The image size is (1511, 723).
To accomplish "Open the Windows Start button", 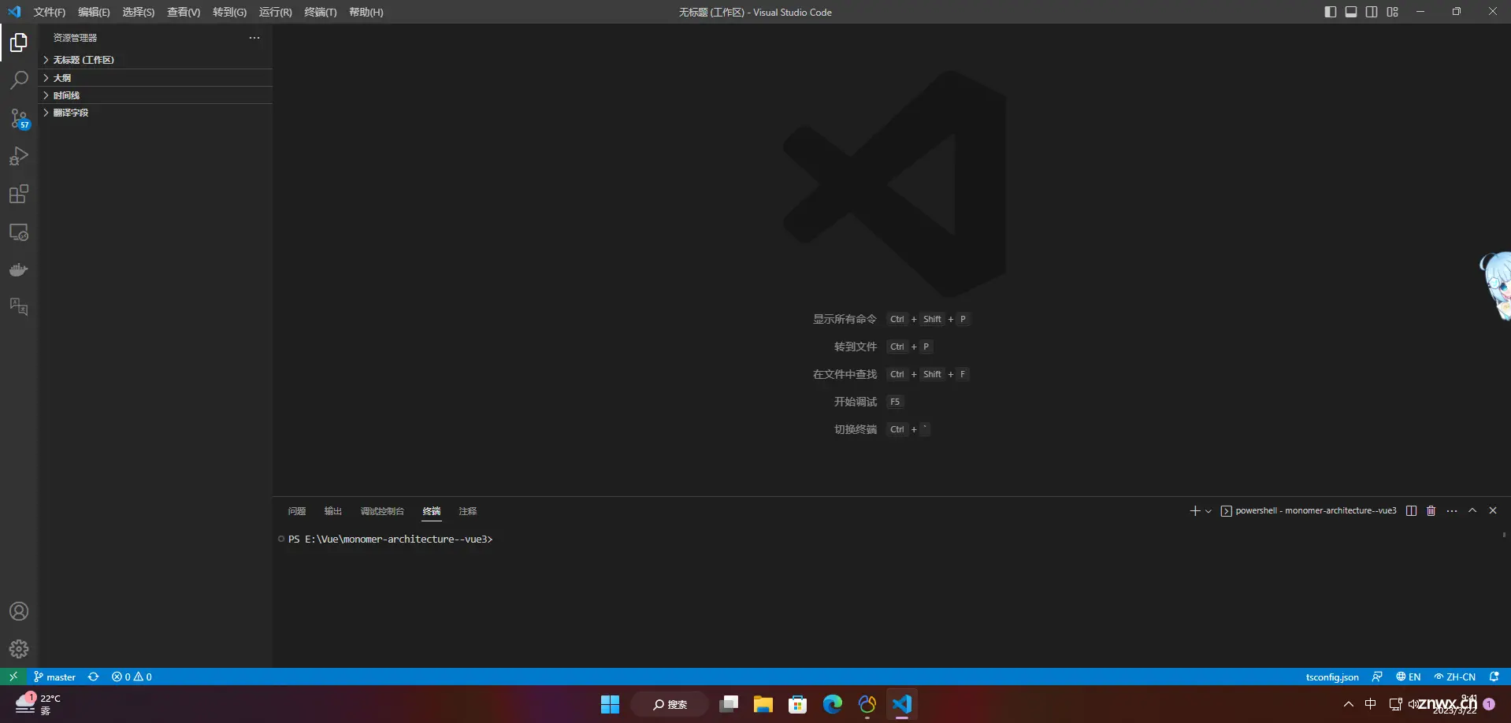I will (610, 704).
